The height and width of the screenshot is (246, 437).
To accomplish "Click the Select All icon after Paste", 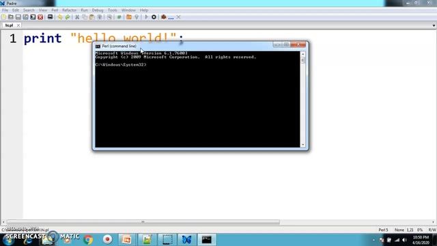I will 100,17.
